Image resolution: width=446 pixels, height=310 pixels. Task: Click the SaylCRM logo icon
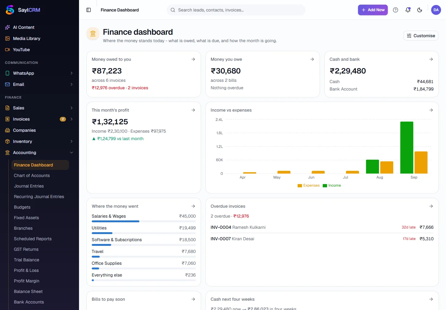[10, 10]
